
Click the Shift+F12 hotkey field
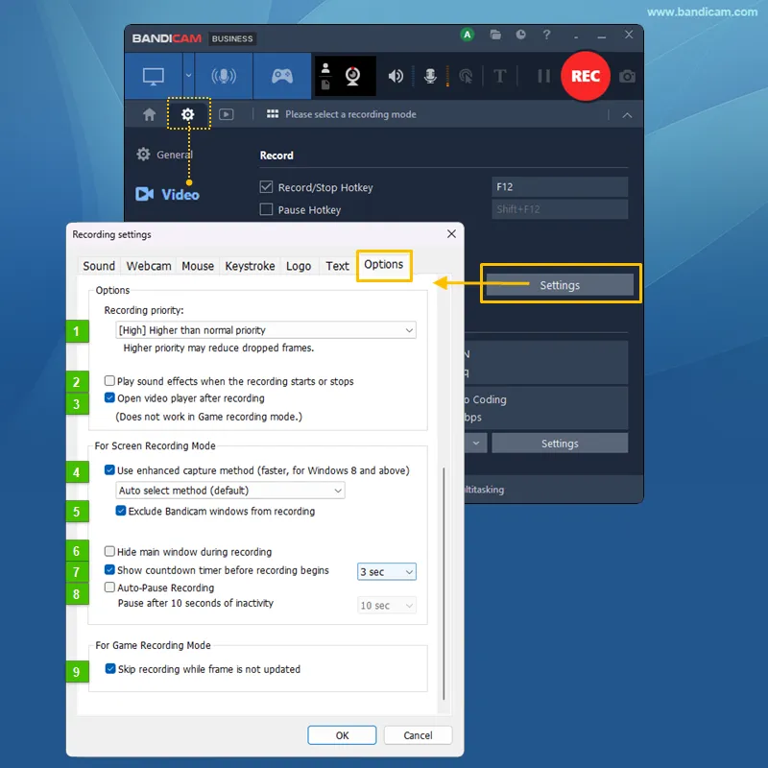pos(560,209)
